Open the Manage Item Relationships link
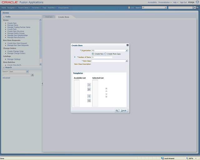Screen dimensions: 200x160 17,35
